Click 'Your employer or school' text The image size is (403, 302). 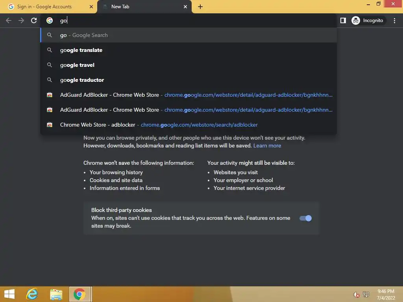tap(243, 180)
